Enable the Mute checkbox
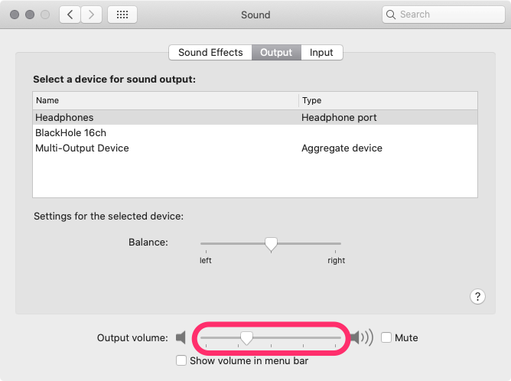This screenshot has width=511, height=381. click(x=386, y=337)
